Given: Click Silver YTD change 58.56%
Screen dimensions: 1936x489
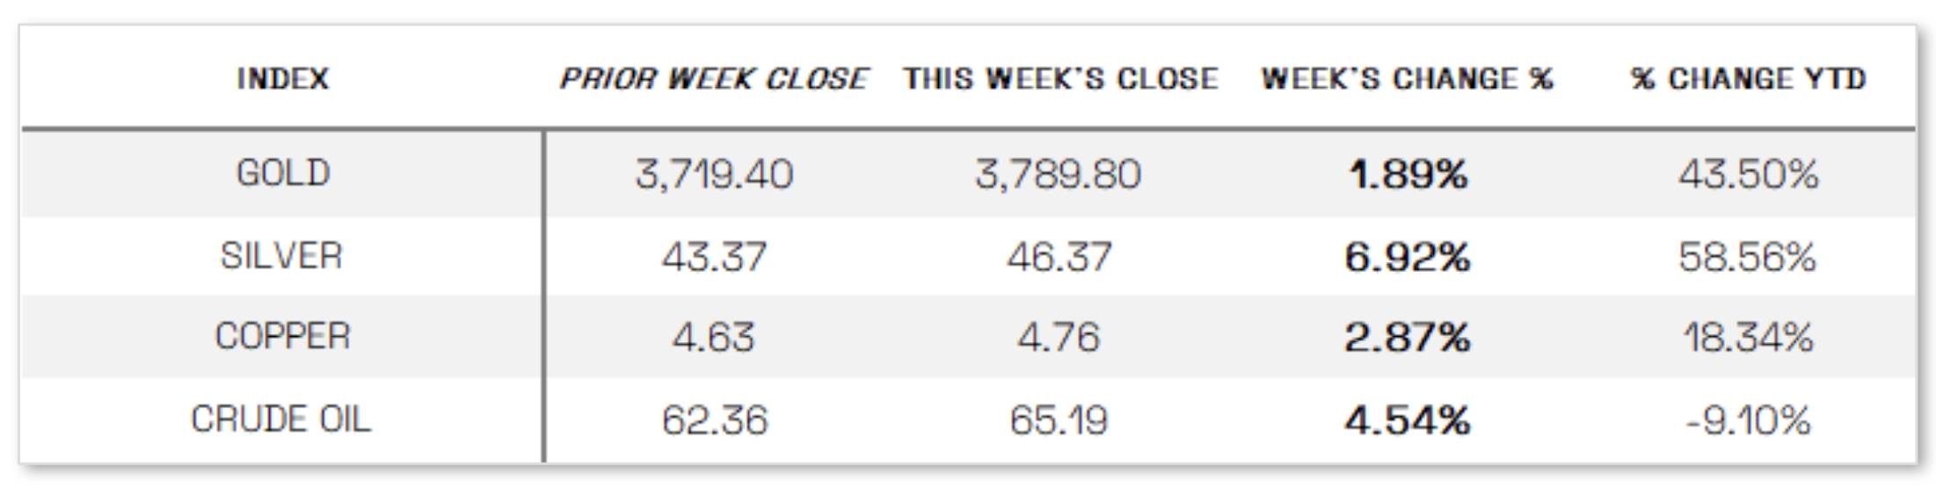Looking at the screenshot, I should click(x=1747, y=257).
